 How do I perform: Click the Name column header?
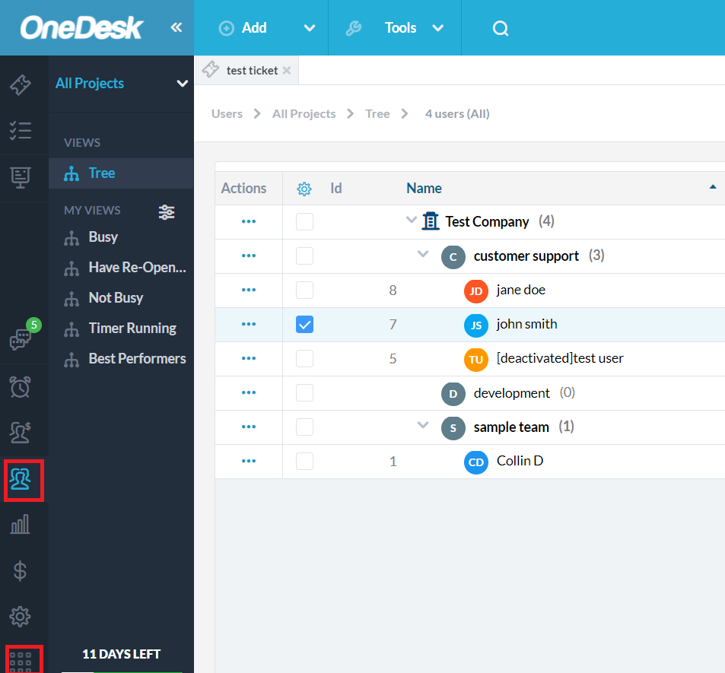(424, 189)
